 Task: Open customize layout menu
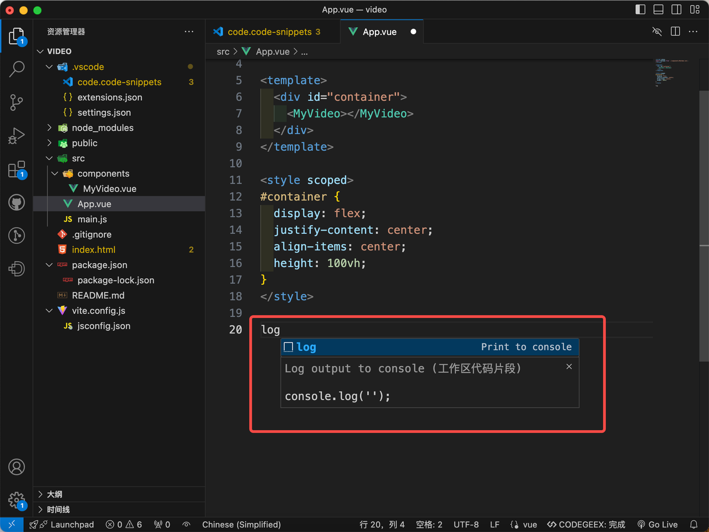695,9
